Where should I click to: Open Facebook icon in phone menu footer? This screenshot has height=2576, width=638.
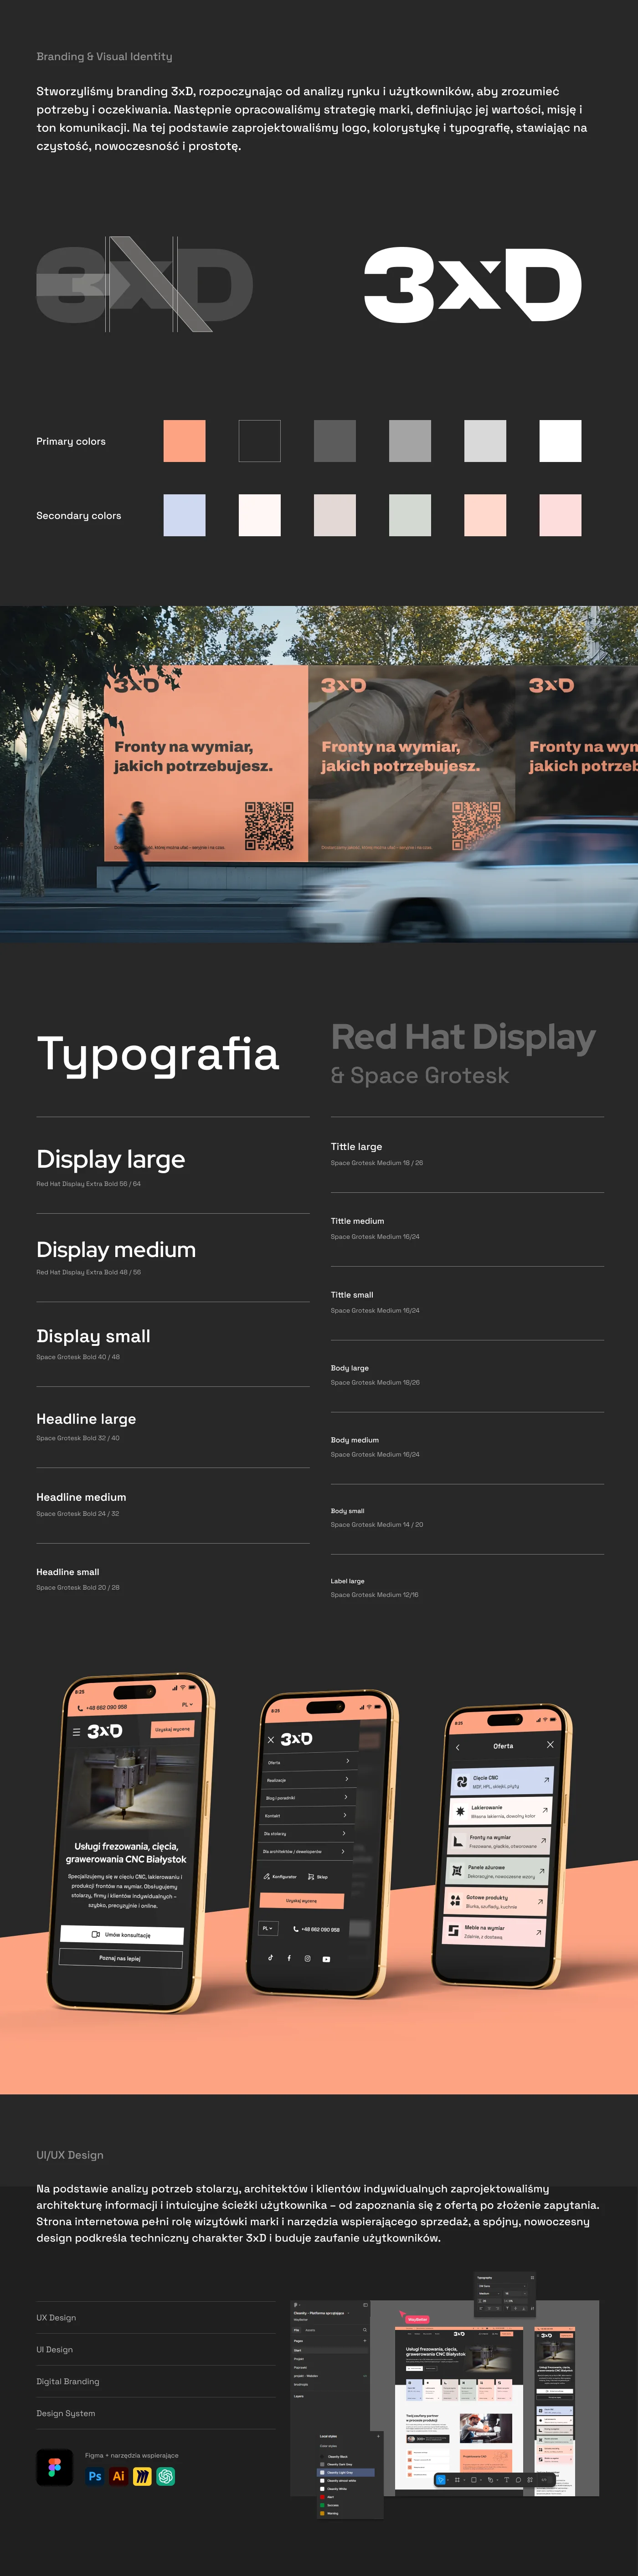point(289,1958)
